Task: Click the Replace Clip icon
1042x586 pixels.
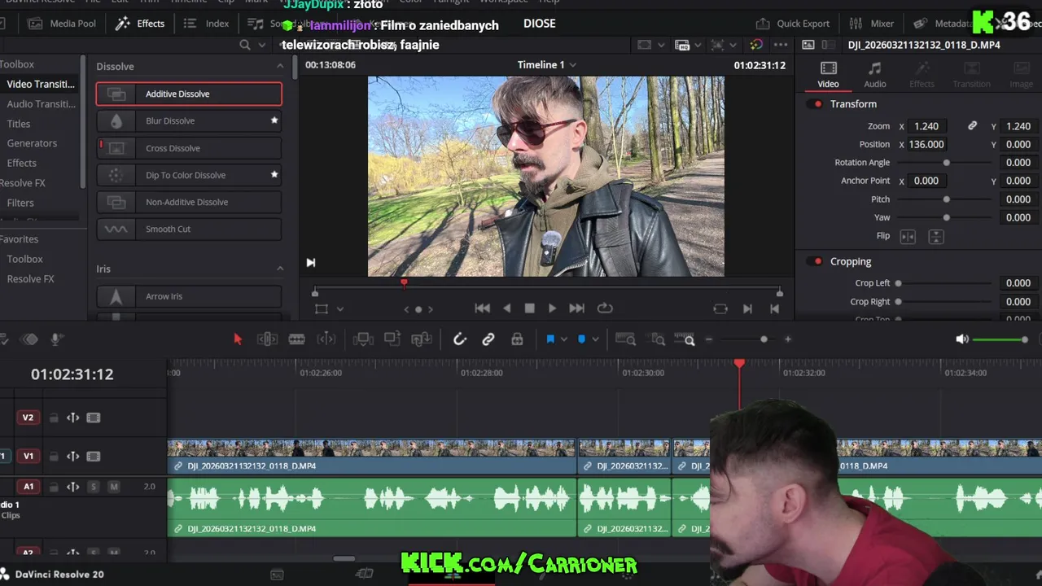Action: (x=421, y=339)
